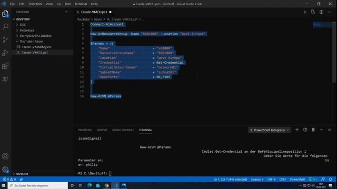This screenshot has width=337, height=189.
Task: Click the editor vertical scrollbar
Action: coord(334,52)
